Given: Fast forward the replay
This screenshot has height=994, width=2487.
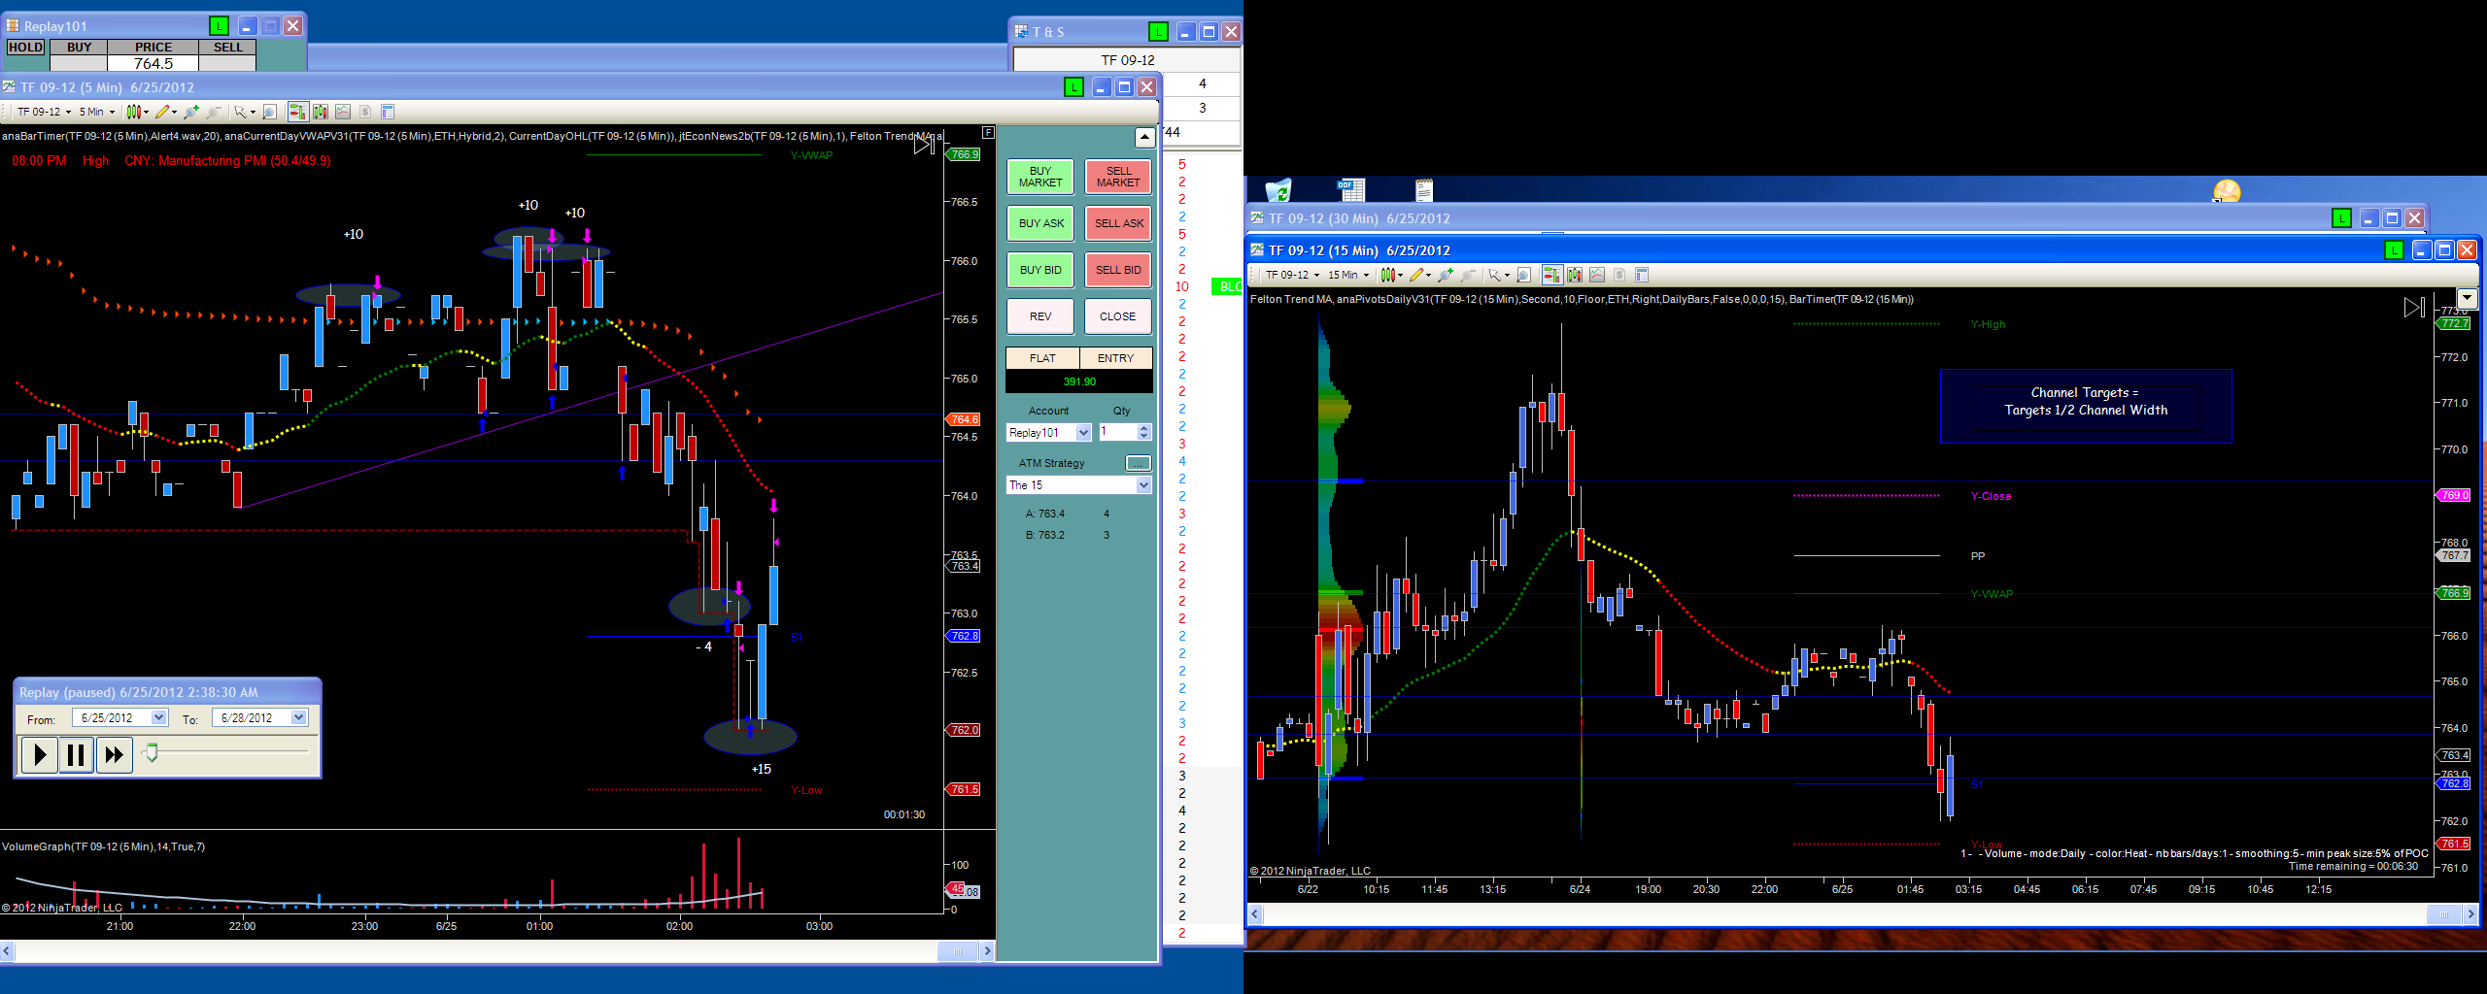Looking at the screenshot, I should tap(114, 754).
